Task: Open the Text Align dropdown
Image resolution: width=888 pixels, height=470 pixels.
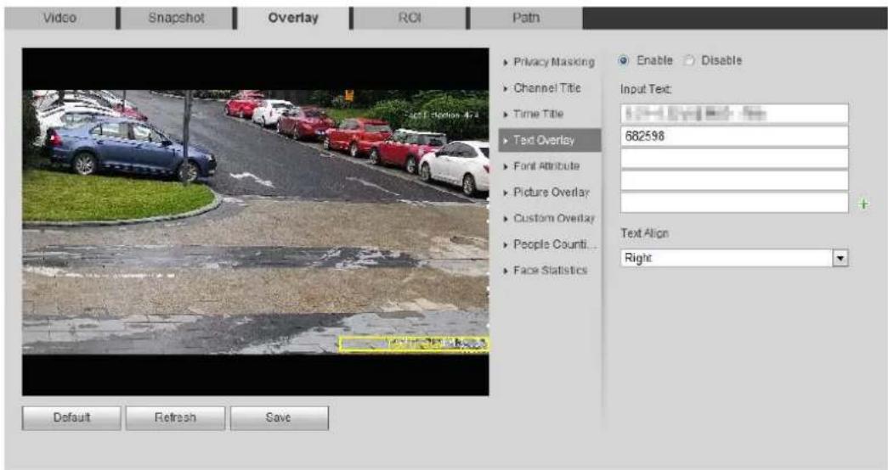Action: pos(734,258)
